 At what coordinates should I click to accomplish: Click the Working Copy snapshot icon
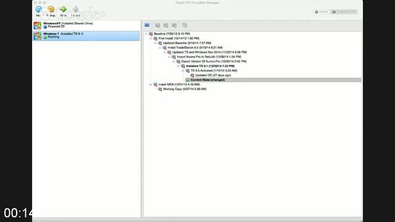pyautogui.click(x=160, y=89)
